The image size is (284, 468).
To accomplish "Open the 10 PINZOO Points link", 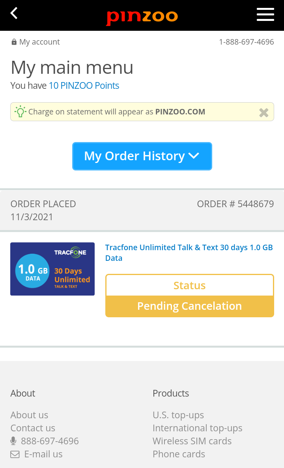I will 84,86.
